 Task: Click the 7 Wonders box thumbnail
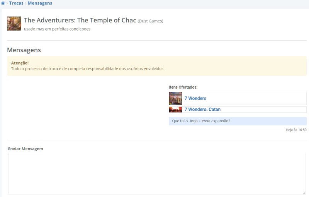pyautogui.click(x=175, y=98)
